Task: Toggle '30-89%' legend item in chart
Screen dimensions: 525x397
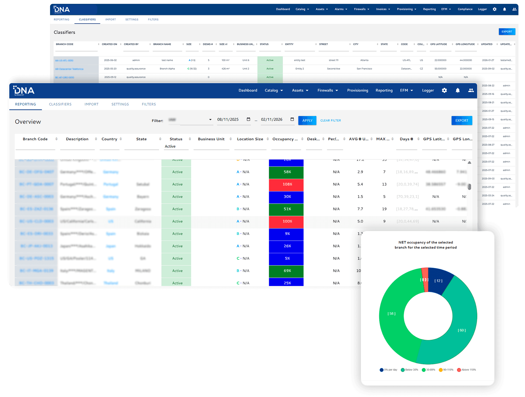Action: click(x=428, y=370)
